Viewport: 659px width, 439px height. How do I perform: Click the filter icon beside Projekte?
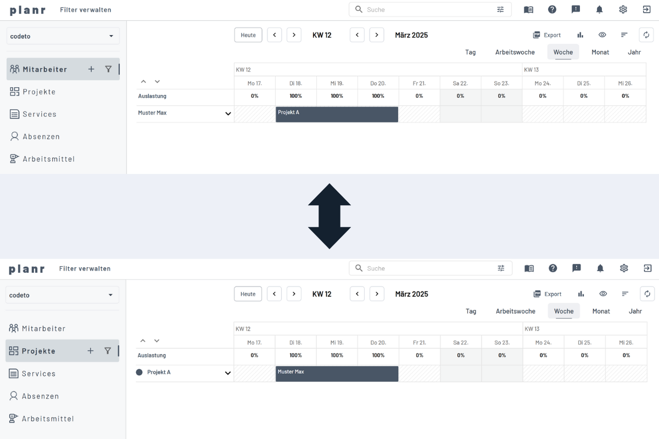tap(108, 351)
